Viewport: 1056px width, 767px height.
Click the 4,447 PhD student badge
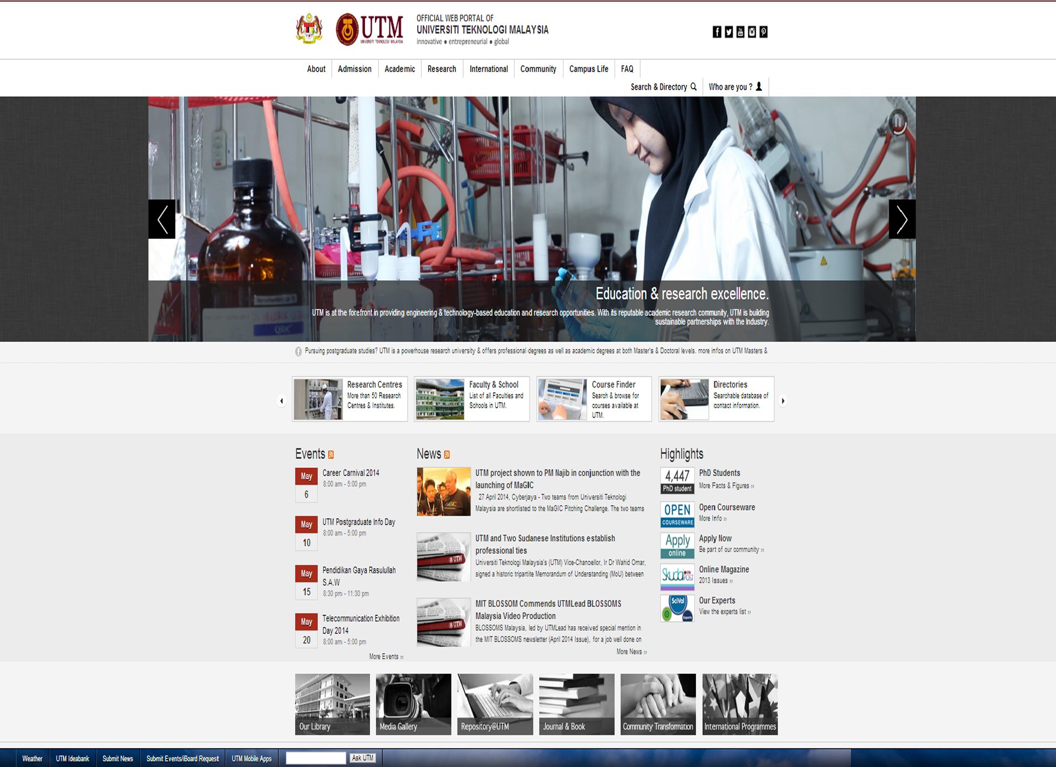[x=677, y=480]
